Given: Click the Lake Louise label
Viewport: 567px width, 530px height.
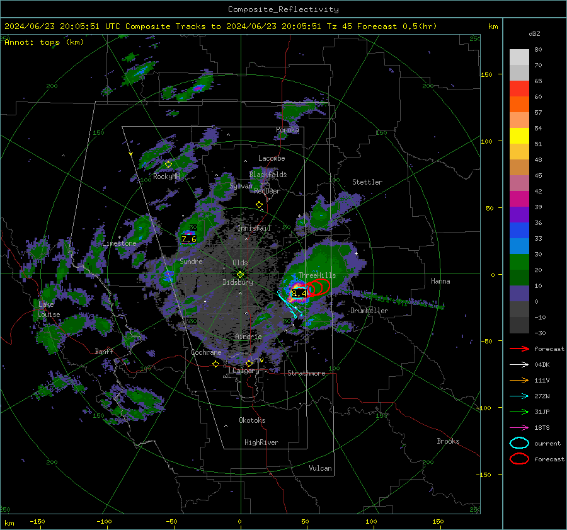Looking at the screenshot, I should (49, 309).
